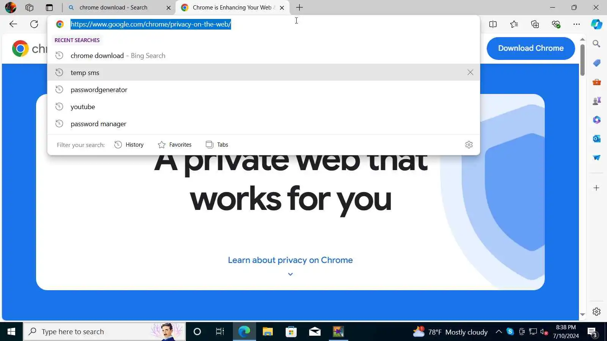Open the Edge profile avatar
Screen dimensions: 607x341
[11, 7]
